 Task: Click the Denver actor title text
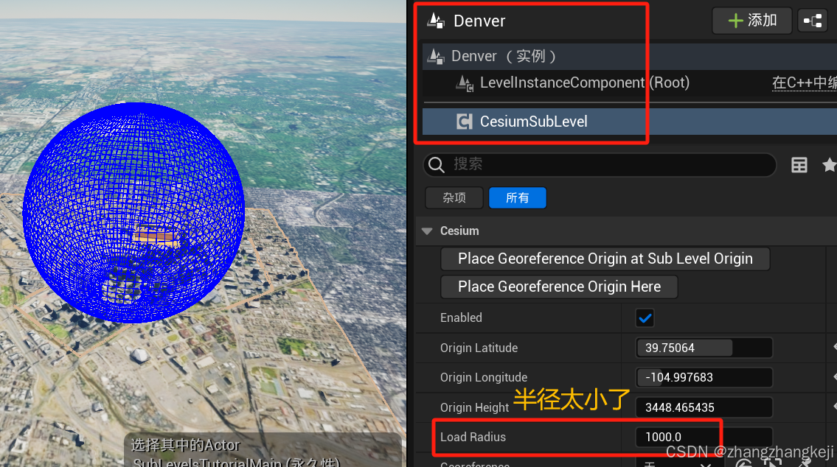pyautogui.click(x=479, y=21)
